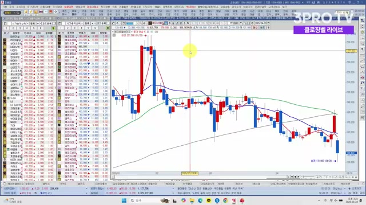This screenshot has width=366, height=205.
Task: Select the arrow pointer tool in right chart sidebar
Action: 362,49
